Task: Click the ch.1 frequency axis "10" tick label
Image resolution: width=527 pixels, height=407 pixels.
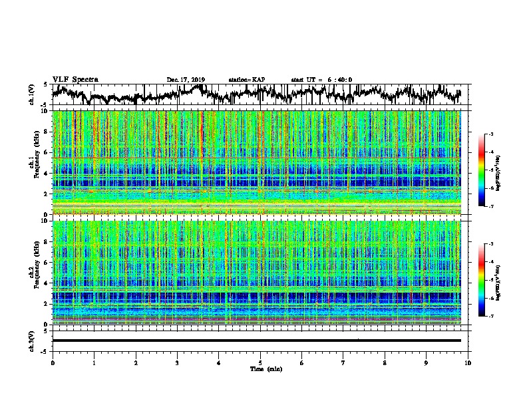Action: [46, 111]
